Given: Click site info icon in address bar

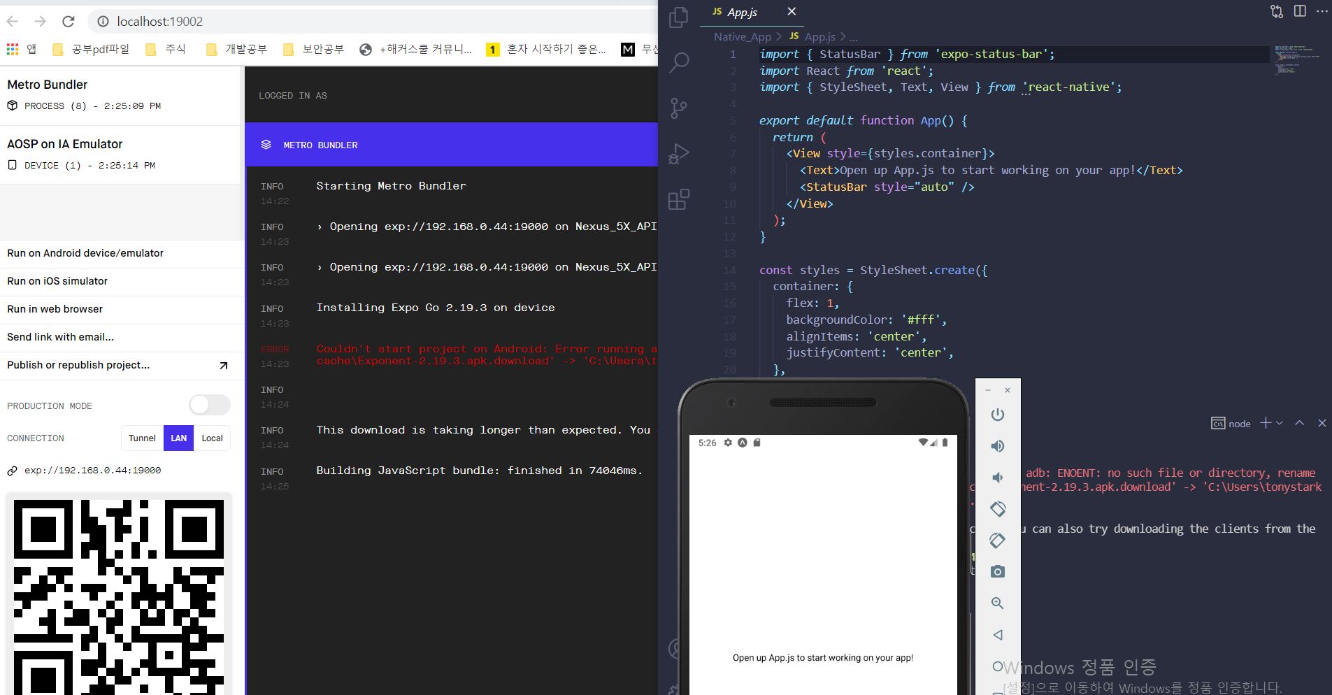Looking at the screenshot, I should [x=103, y=22].
